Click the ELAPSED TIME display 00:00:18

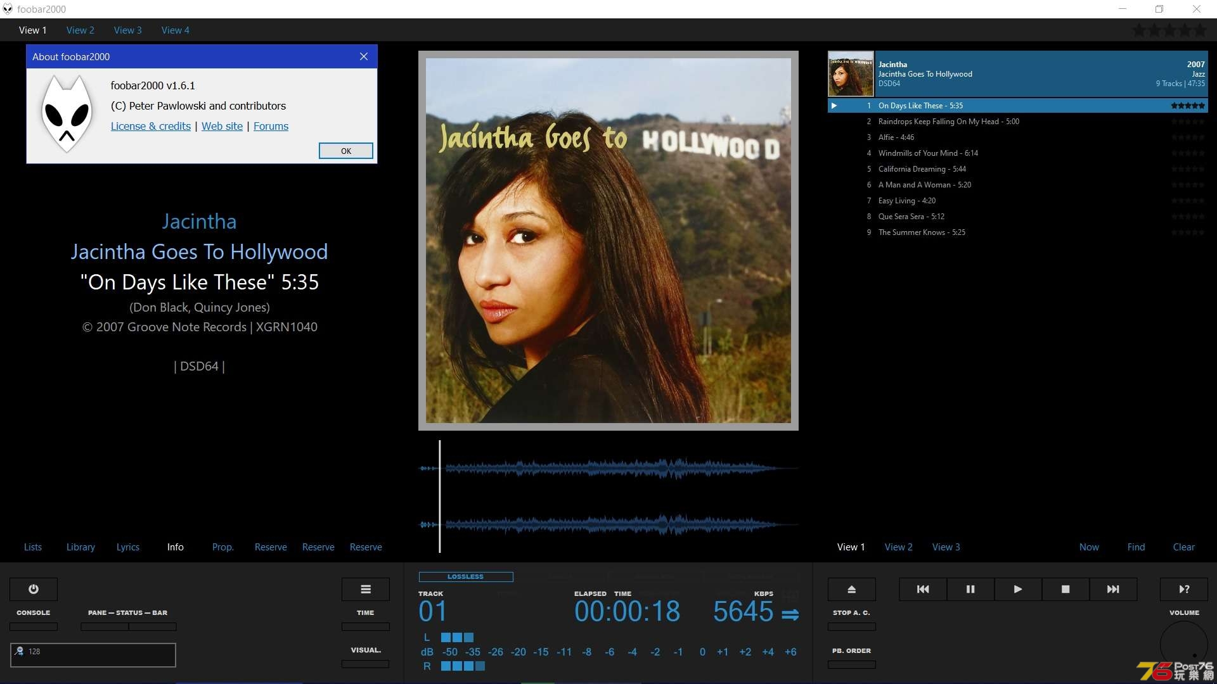pos(627,612)
